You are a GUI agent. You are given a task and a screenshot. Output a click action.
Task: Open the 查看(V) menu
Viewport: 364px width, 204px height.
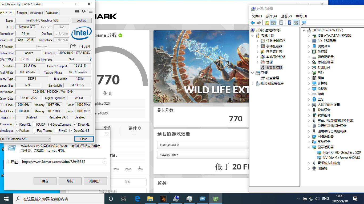pyautogui.click(x=286, y=16)
